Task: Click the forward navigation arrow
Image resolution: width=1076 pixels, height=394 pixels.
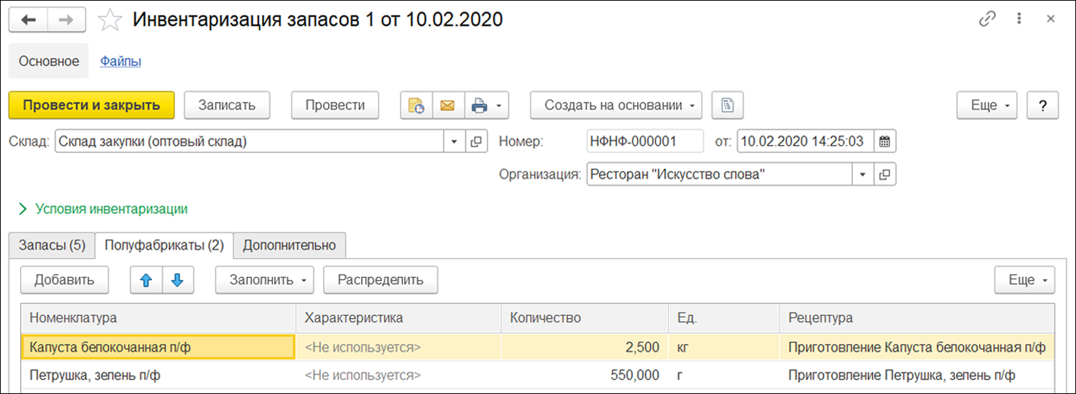Action: [x=66, y=20]
